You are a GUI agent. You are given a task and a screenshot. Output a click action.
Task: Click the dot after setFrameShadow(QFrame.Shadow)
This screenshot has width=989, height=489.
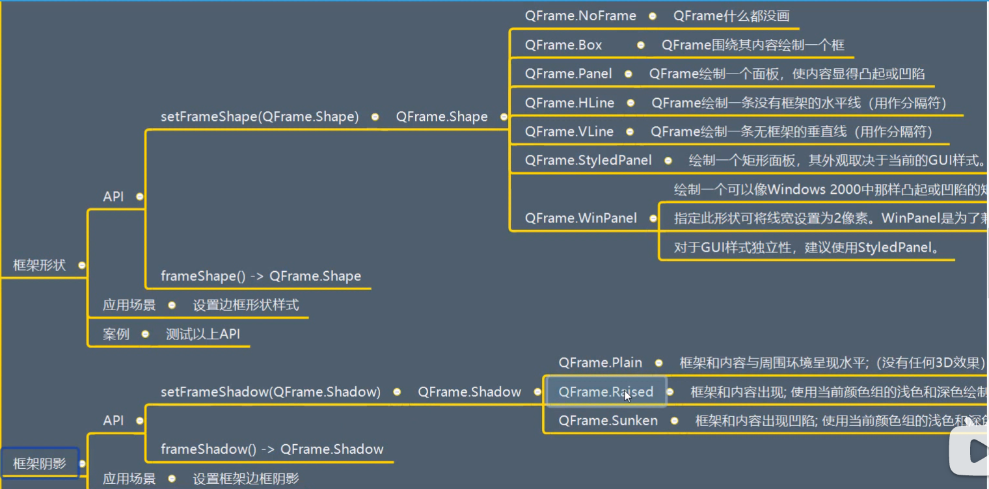[396, 391]
